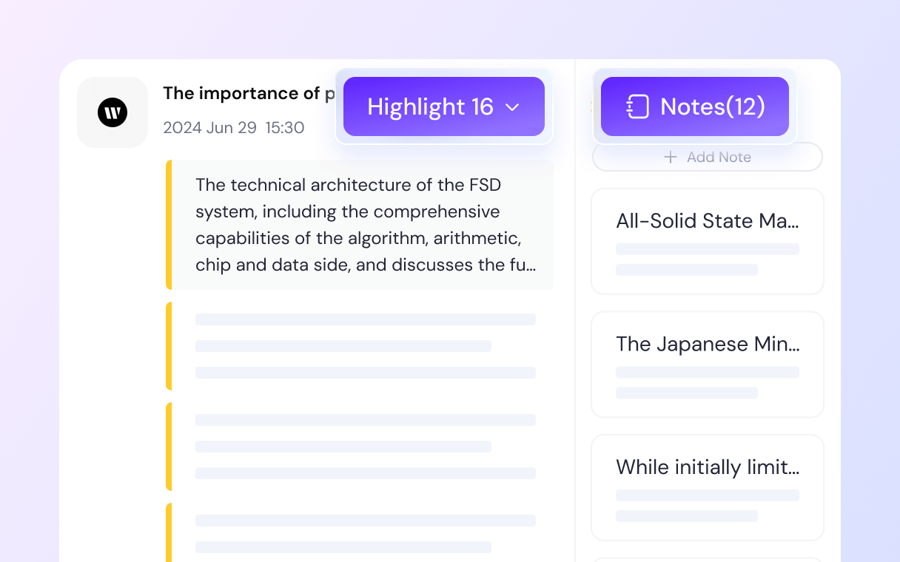Select the FSD system technical architecture highlight
This screenshot has width=900, height=562.
pyautogui.click(x=360, y=225)
